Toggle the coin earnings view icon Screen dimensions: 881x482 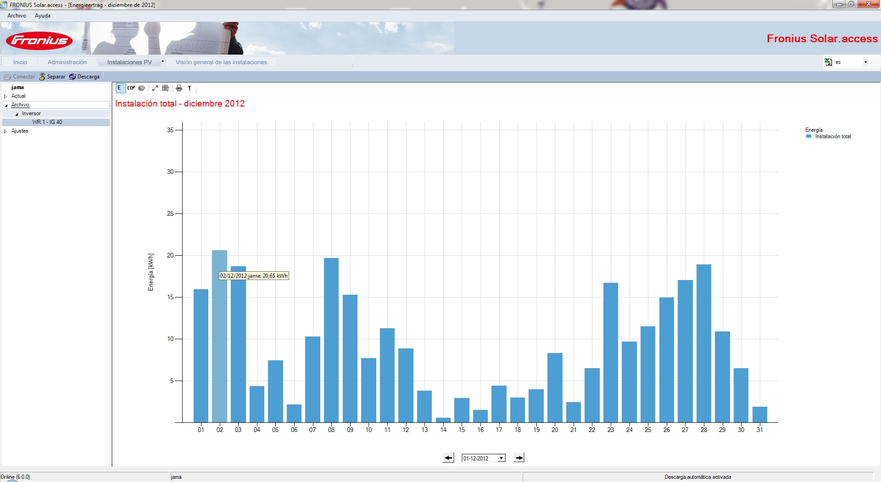(x=142, y=88)
